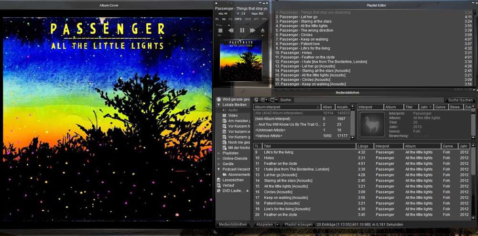
Task: Toggle the SHUF shuffle mode
Action: click(248, 19)
